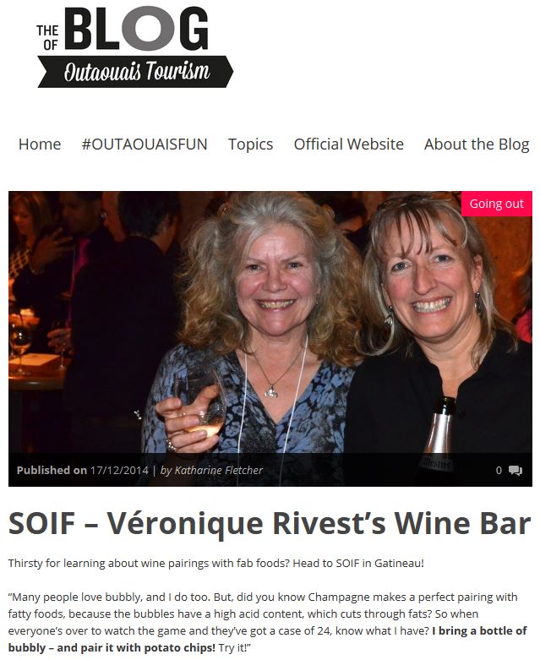
Task: Click the Champagne pairing quote paragraph
Action: coord(267,622)
